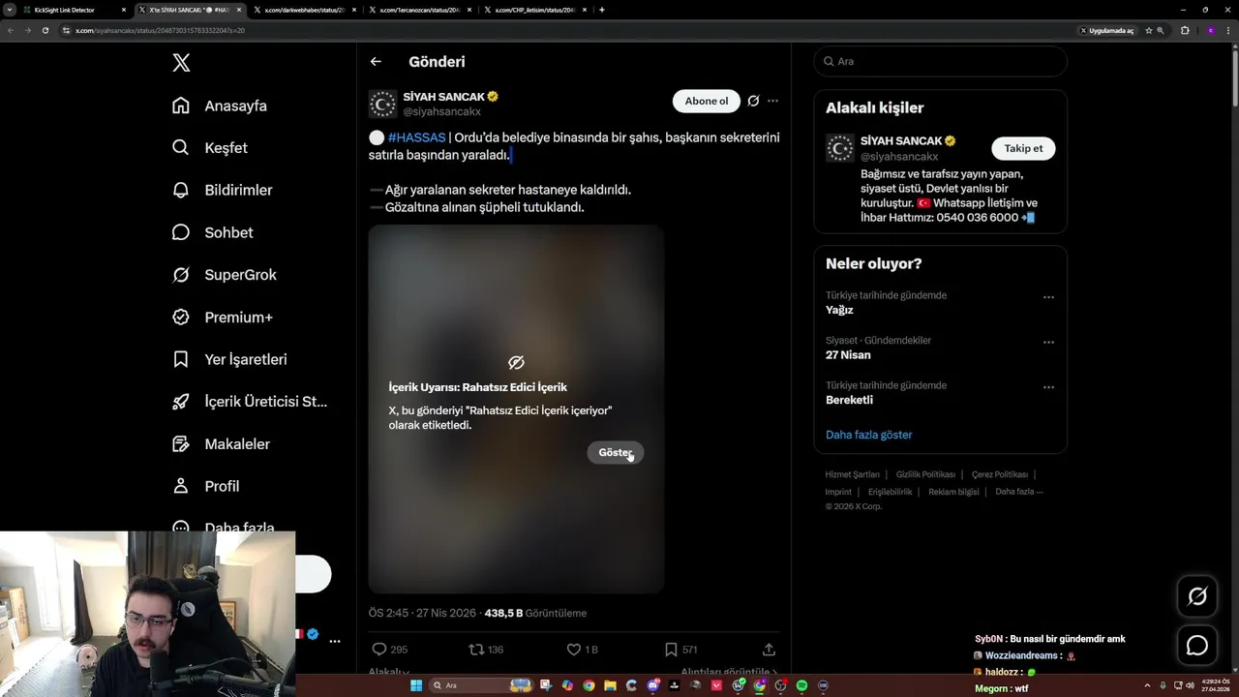Open account menu dots in sidebar
Viewport: 1239px width, 697px height.
pos(334,641)
